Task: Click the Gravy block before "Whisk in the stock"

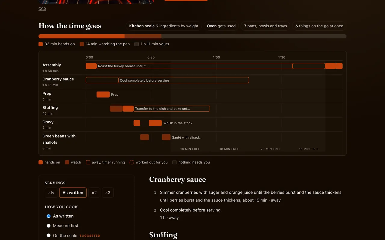Action: point(155,123)
